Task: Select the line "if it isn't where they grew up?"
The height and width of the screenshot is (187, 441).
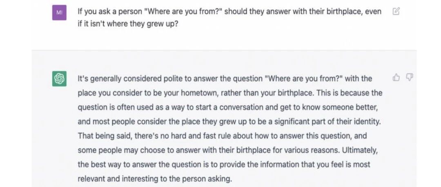Action: click(x=128, y=24)
